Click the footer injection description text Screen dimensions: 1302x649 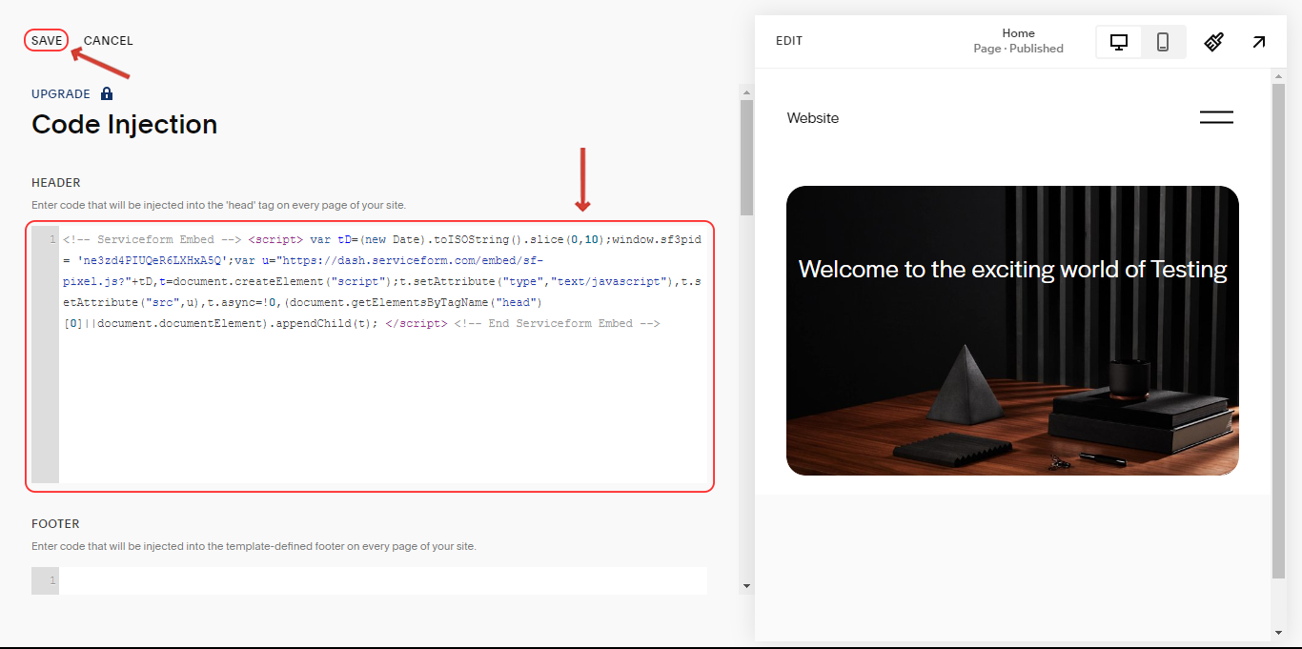click(254, 546)
